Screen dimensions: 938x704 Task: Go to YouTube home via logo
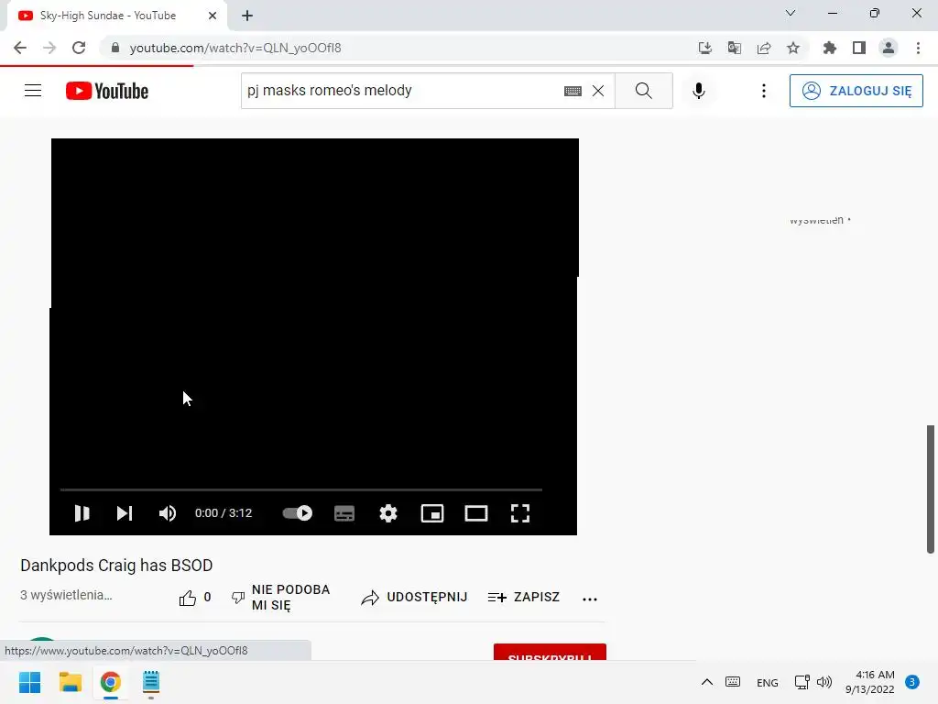(107, 91)
